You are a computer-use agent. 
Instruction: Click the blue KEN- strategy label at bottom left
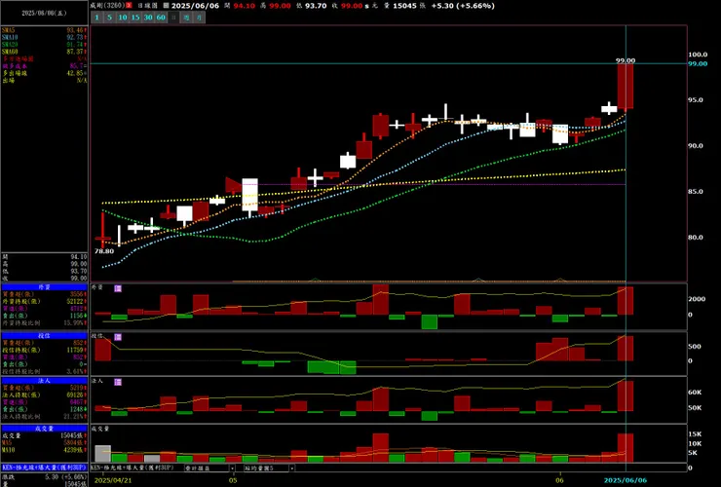point(44,468)
